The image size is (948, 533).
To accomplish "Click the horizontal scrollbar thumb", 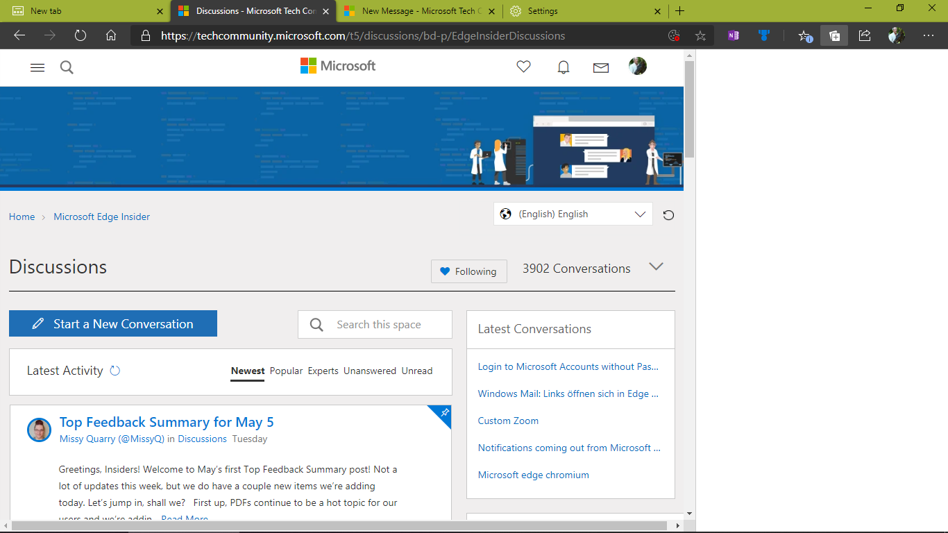I will 341,526.
